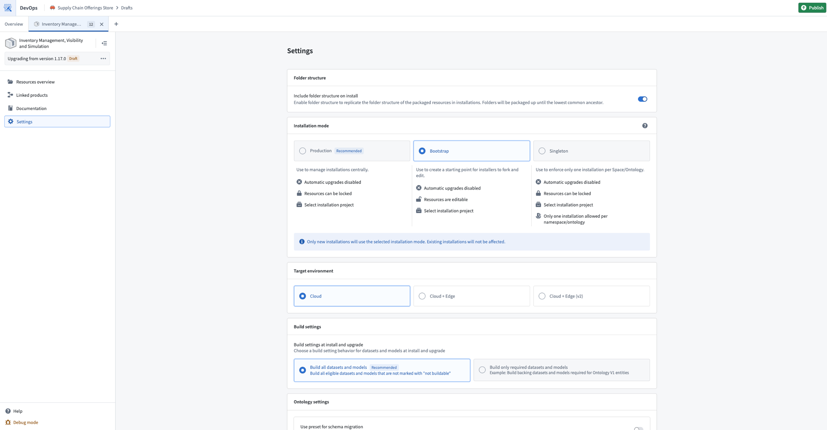Open Linked products in sidebar
827x430 pixels.
coord(57,95)
